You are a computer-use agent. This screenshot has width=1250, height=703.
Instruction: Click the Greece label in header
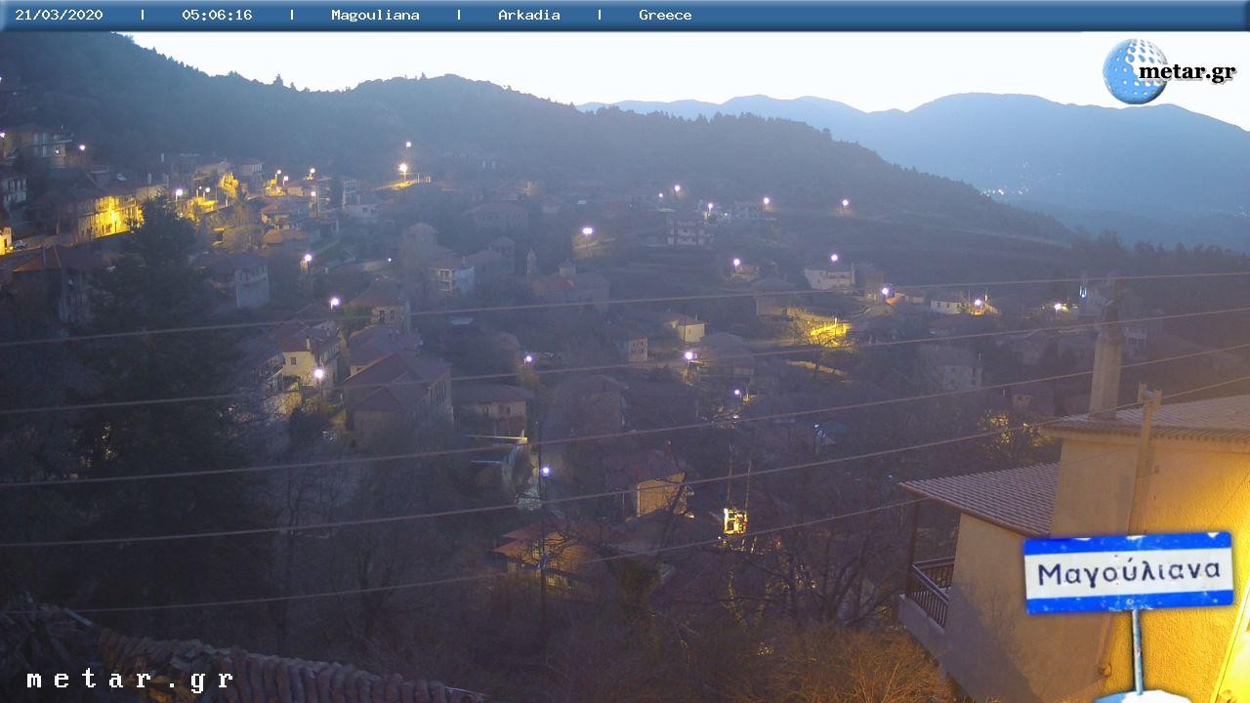coord(665,15)
